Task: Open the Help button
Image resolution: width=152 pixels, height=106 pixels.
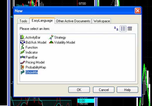Action: pos(127,90)
